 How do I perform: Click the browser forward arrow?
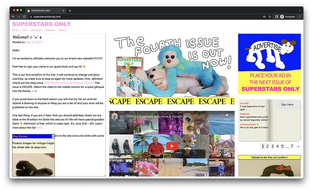tap(18, 17)
